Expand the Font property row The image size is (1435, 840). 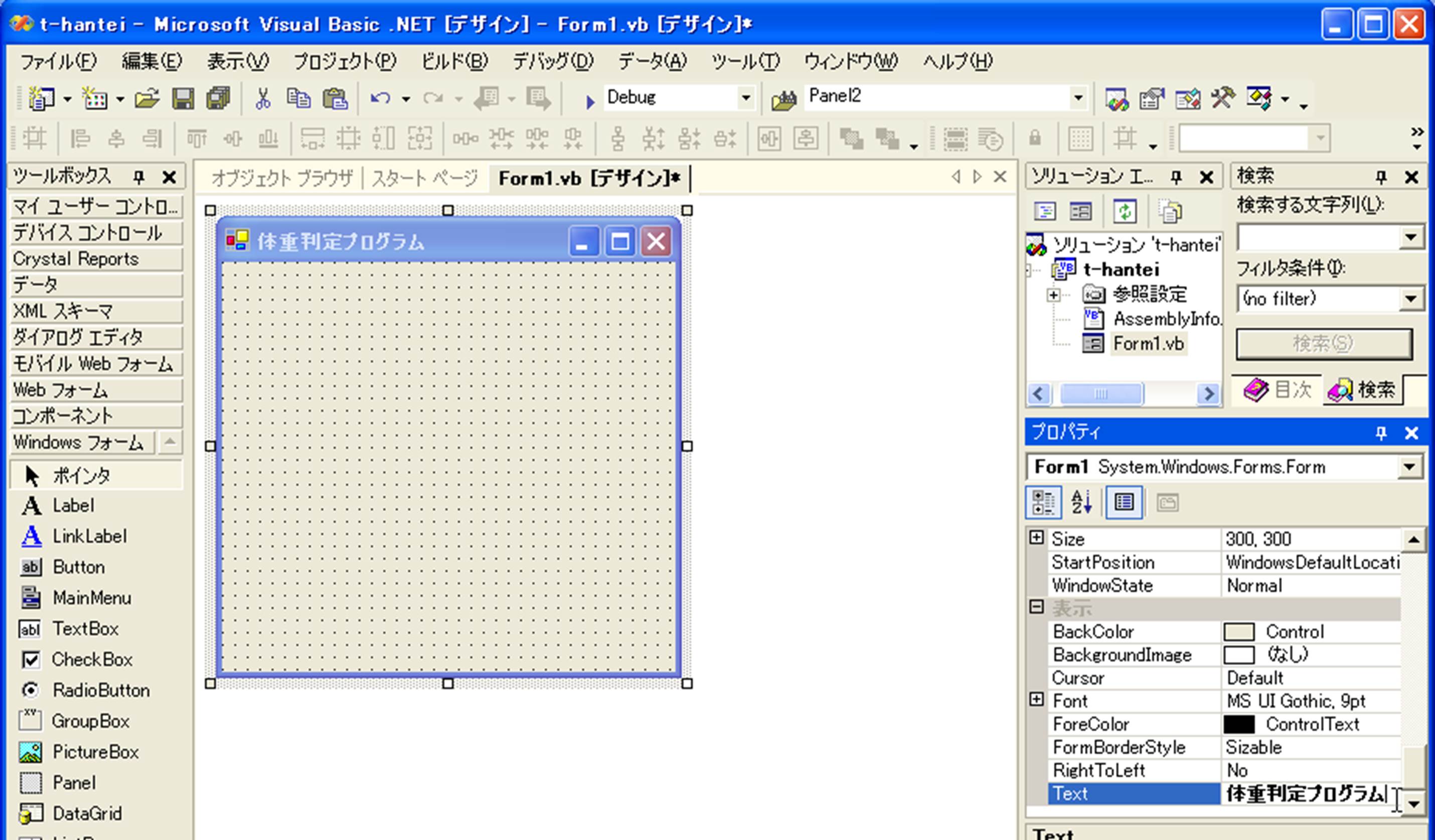pos(1036,700)
